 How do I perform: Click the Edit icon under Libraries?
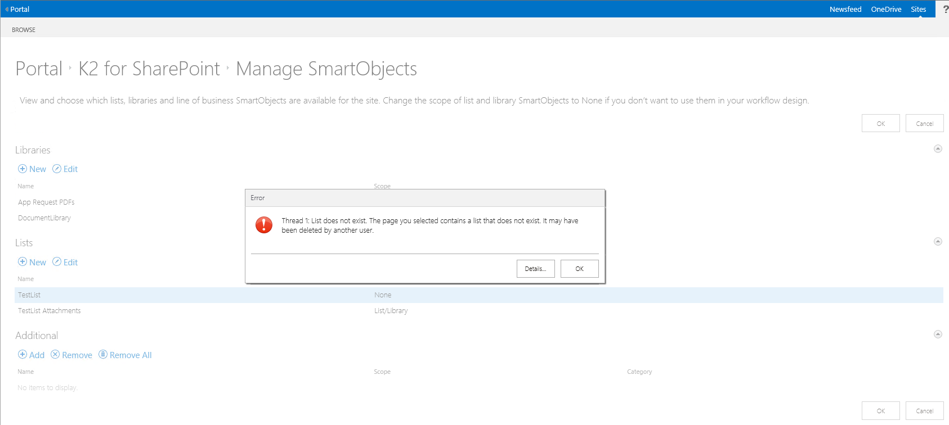point(57,169)
